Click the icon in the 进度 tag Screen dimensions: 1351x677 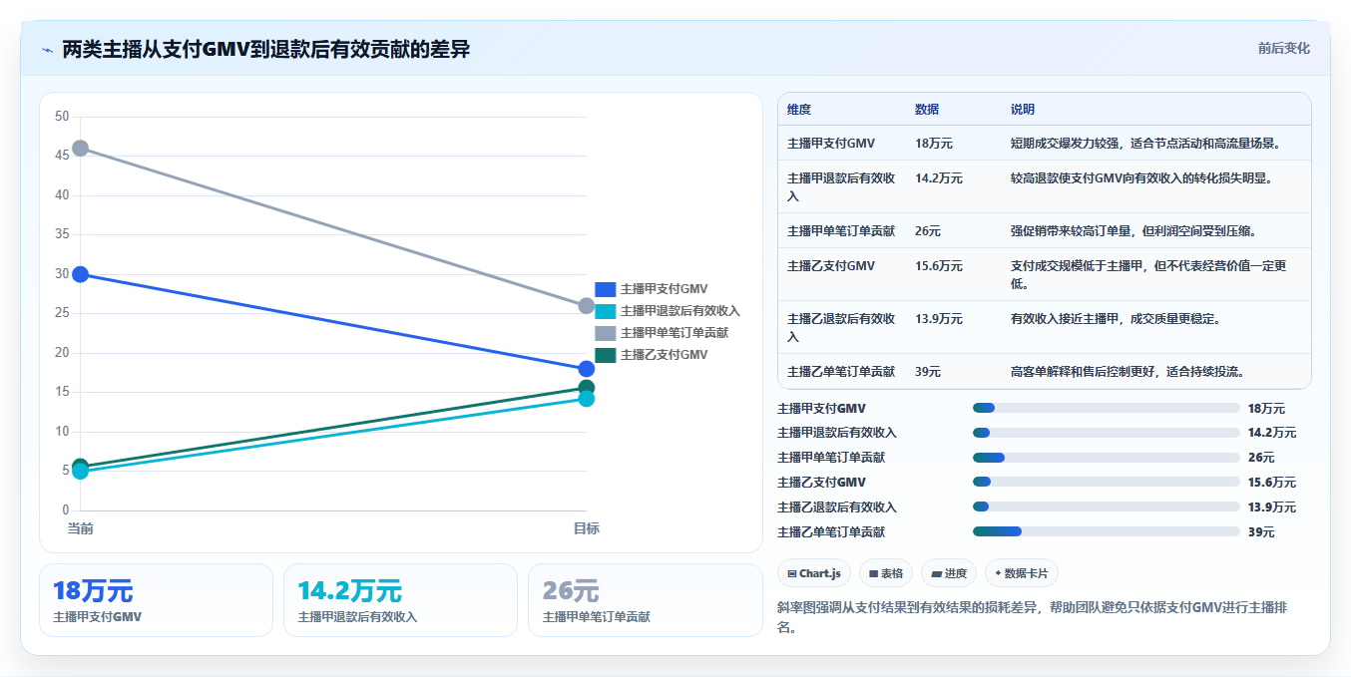936,574
